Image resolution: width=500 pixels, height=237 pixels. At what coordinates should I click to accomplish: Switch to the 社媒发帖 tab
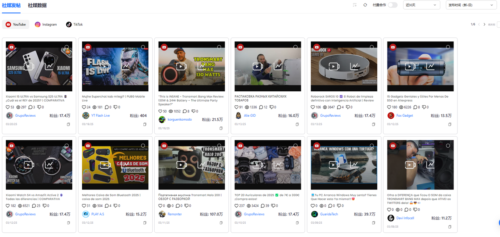pos(11,5)
